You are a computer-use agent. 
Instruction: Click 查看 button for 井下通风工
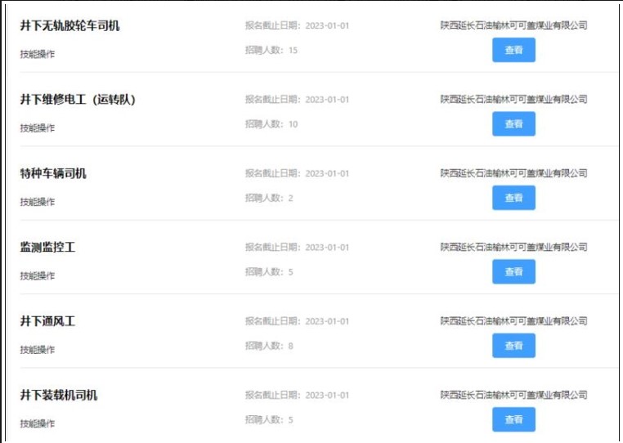pos(513,346)
